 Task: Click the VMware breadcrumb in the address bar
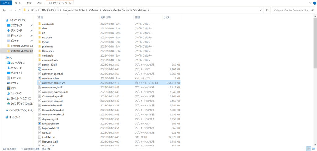93,10
